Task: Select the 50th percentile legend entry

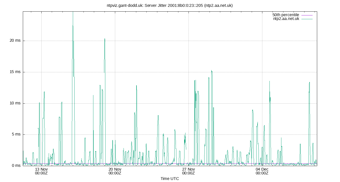Action: 285,15
